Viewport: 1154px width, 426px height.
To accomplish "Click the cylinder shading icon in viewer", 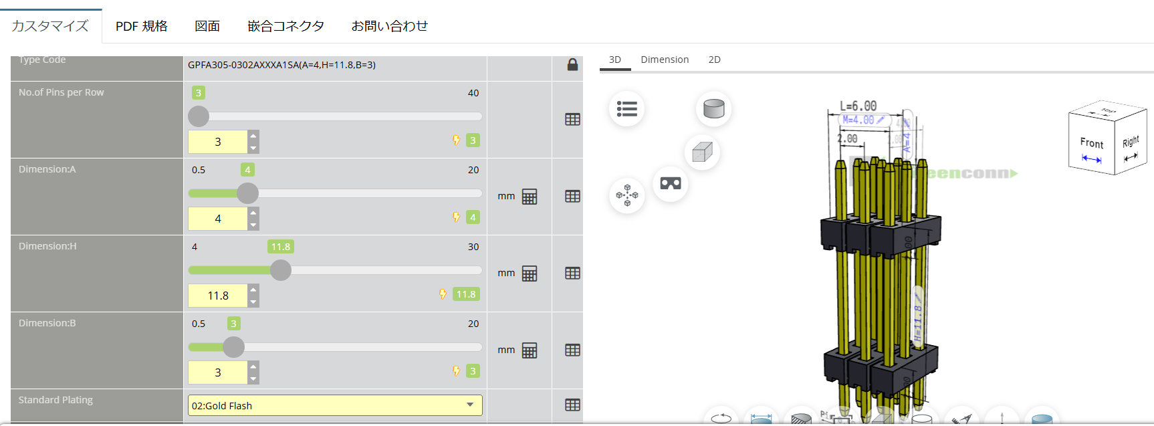I will coord(713,109).
